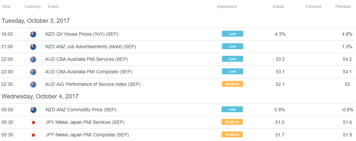Screen dimensions: 356x141
Task: Click the flag icon for NZD ANZ Job Advertisements
Action: tap(33, 47)
